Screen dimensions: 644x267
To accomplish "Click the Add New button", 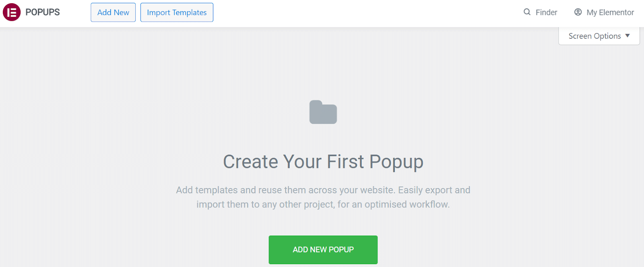I will pos(113,12).
